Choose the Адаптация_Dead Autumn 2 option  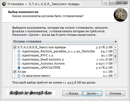click(19, 60)
